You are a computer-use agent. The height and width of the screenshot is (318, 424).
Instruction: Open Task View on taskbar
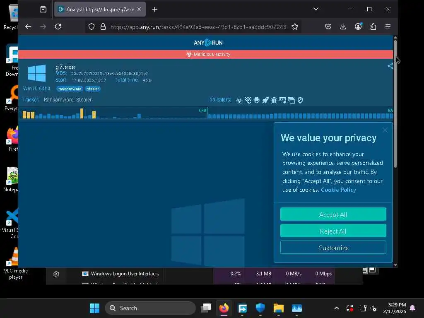[206, 308]
